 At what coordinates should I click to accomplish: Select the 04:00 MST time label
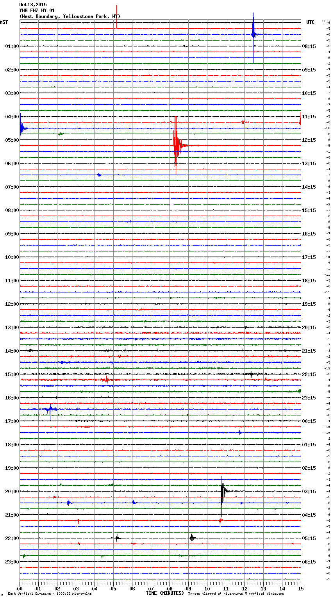coord(12,117)
